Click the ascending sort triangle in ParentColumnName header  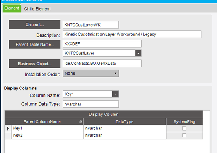pyautogui.click(x=81, y=121)
